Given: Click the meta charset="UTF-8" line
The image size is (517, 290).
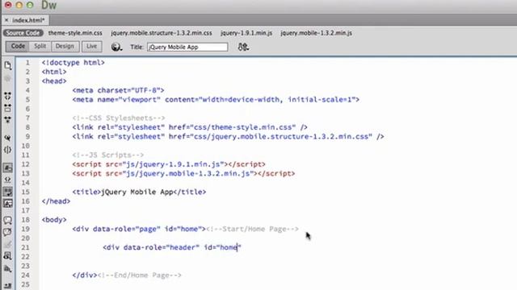Looking at the screenshot, I should click(119, 90).
